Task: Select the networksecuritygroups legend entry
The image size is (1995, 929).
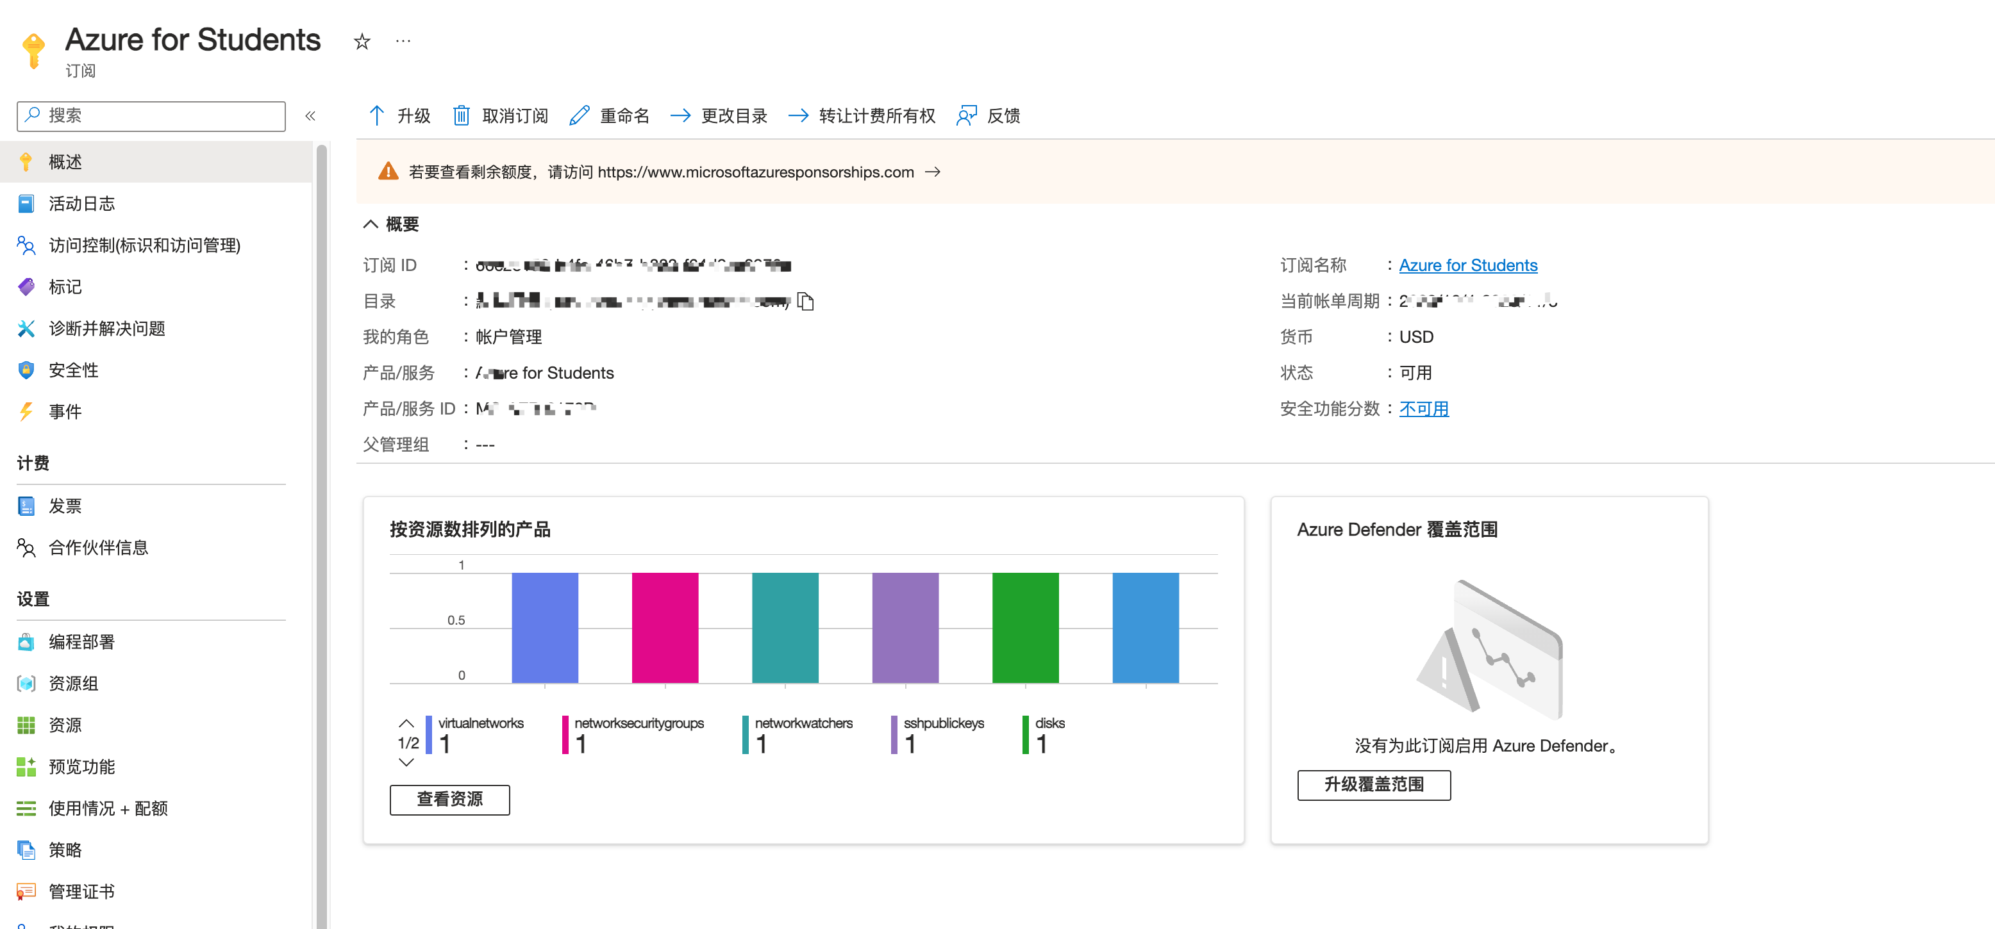Action: point(633,735)
